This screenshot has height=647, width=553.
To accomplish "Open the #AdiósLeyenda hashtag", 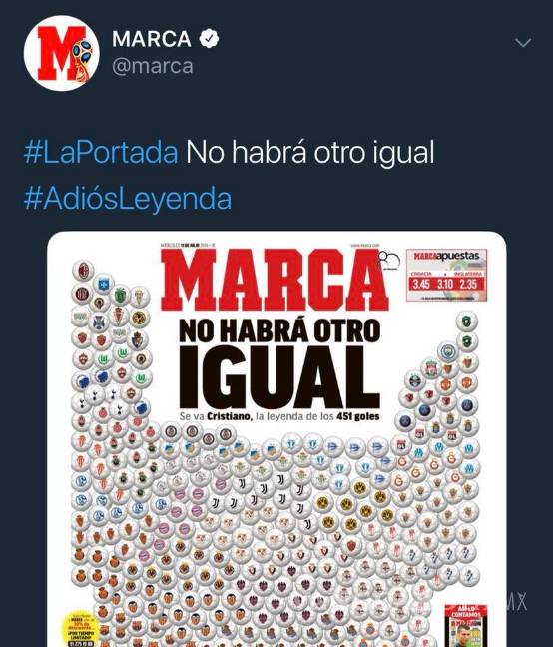I will click(128, 199).
